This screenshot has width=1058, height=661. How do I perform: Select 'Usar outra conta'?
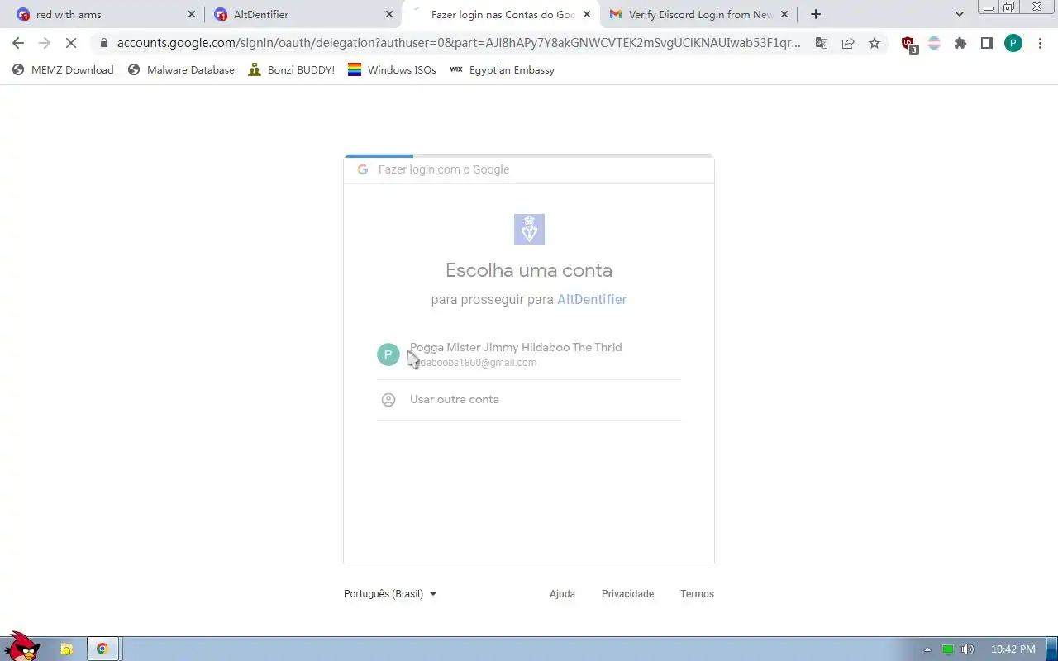click(529, 400)
